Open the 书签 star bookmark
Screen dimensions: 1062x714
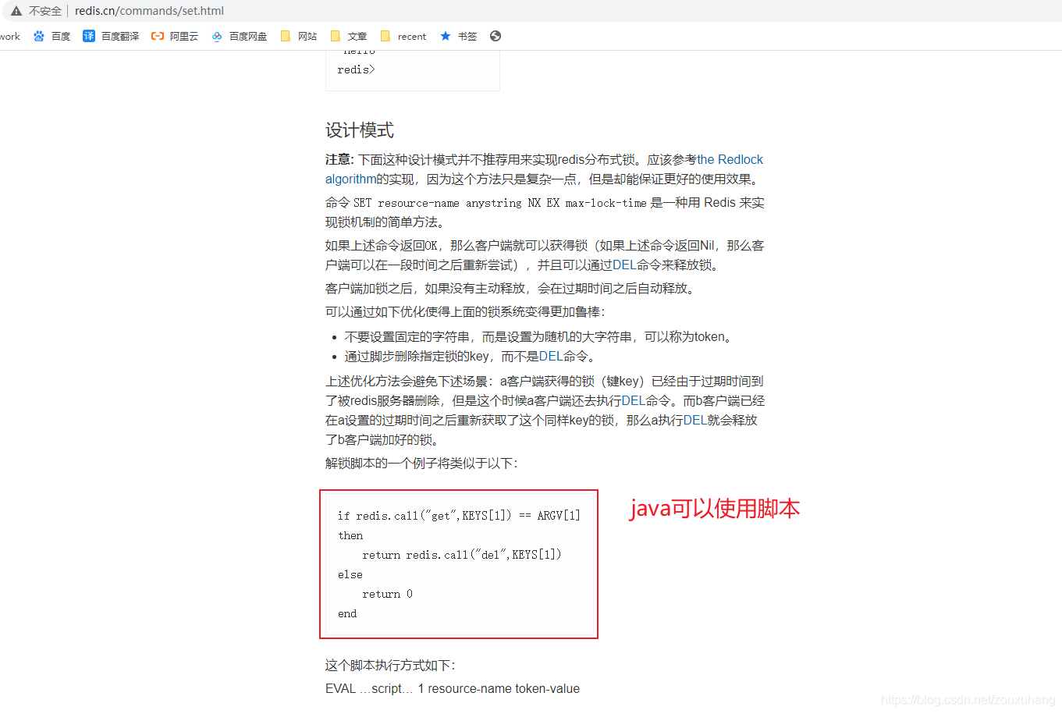tap(458, 36)
